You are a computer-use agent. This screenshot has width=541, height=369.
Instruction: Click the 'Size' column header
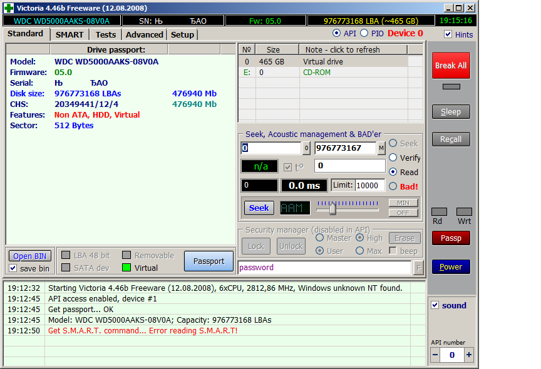coord(277,49)
